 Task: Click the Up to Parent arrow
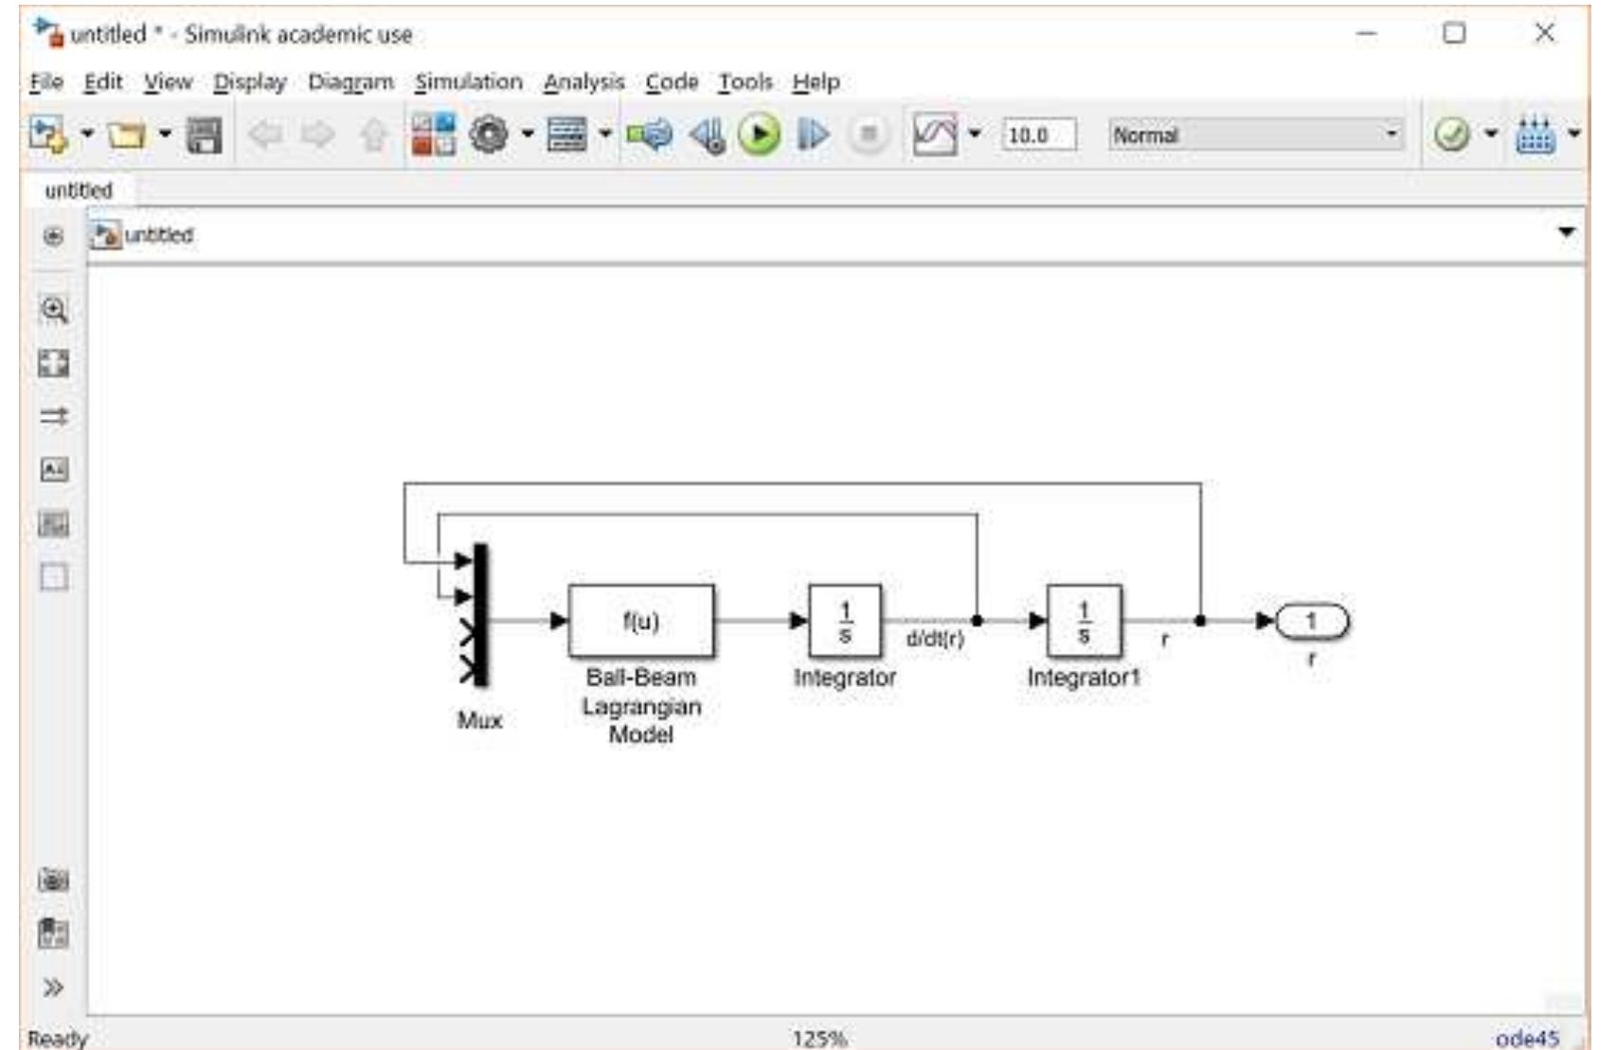374,135
